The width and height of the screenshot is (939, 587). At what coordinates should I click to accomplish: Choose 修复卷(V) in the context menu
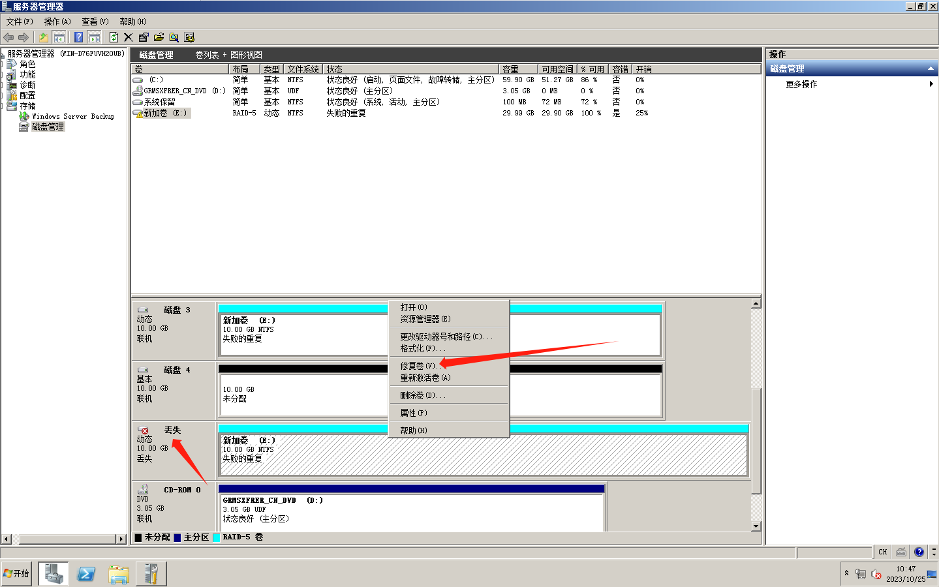coord(448,366)
